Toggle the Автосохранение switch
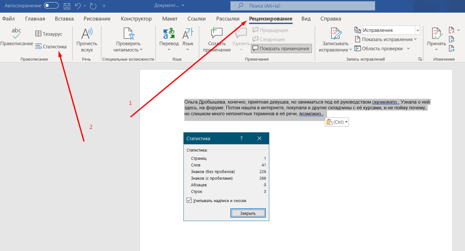Screen dimensions: 465x251 (x=51, y=6)
